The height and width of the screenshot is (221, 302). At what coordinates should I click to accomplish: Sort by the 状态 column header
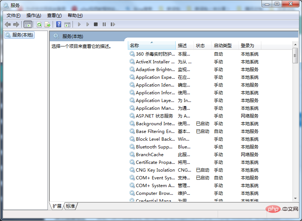point(203,46)
